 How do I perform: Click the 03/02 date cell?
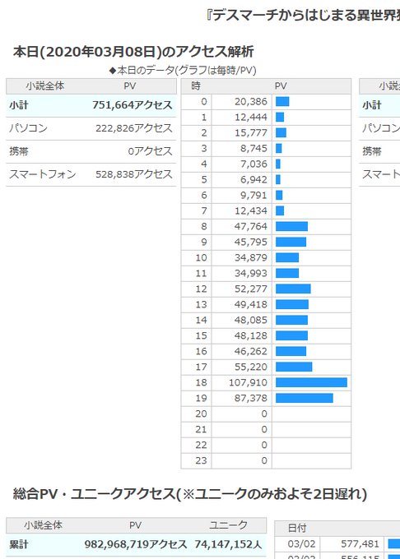tap(301, 544)
